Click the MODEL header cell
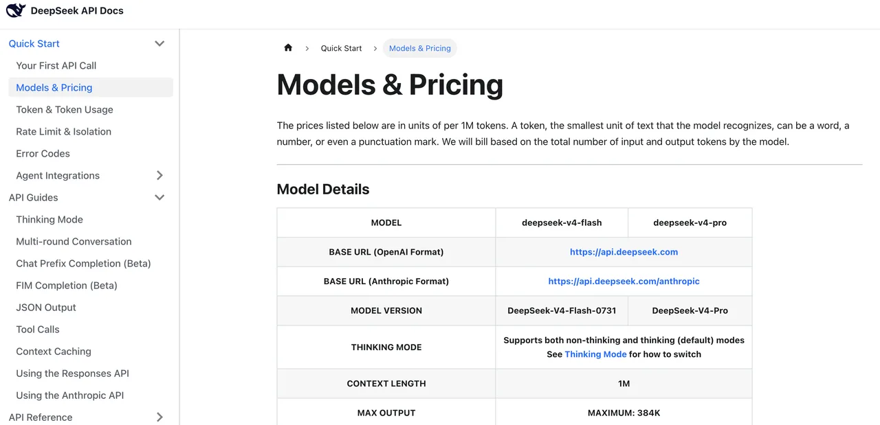The height and width of the screenshot is (425, 880). [386, 222]
